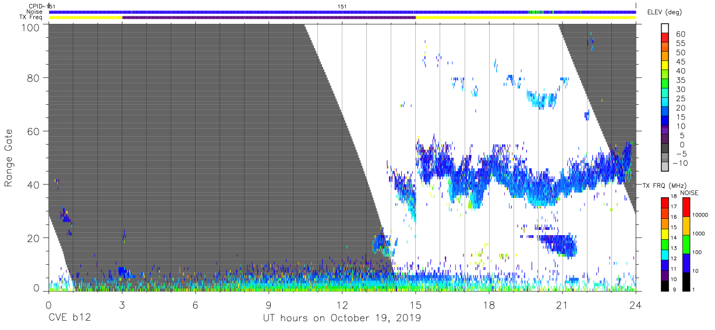Click the red segment of the ELEV color bar
The image size is (715, 330).
[665, 37]
